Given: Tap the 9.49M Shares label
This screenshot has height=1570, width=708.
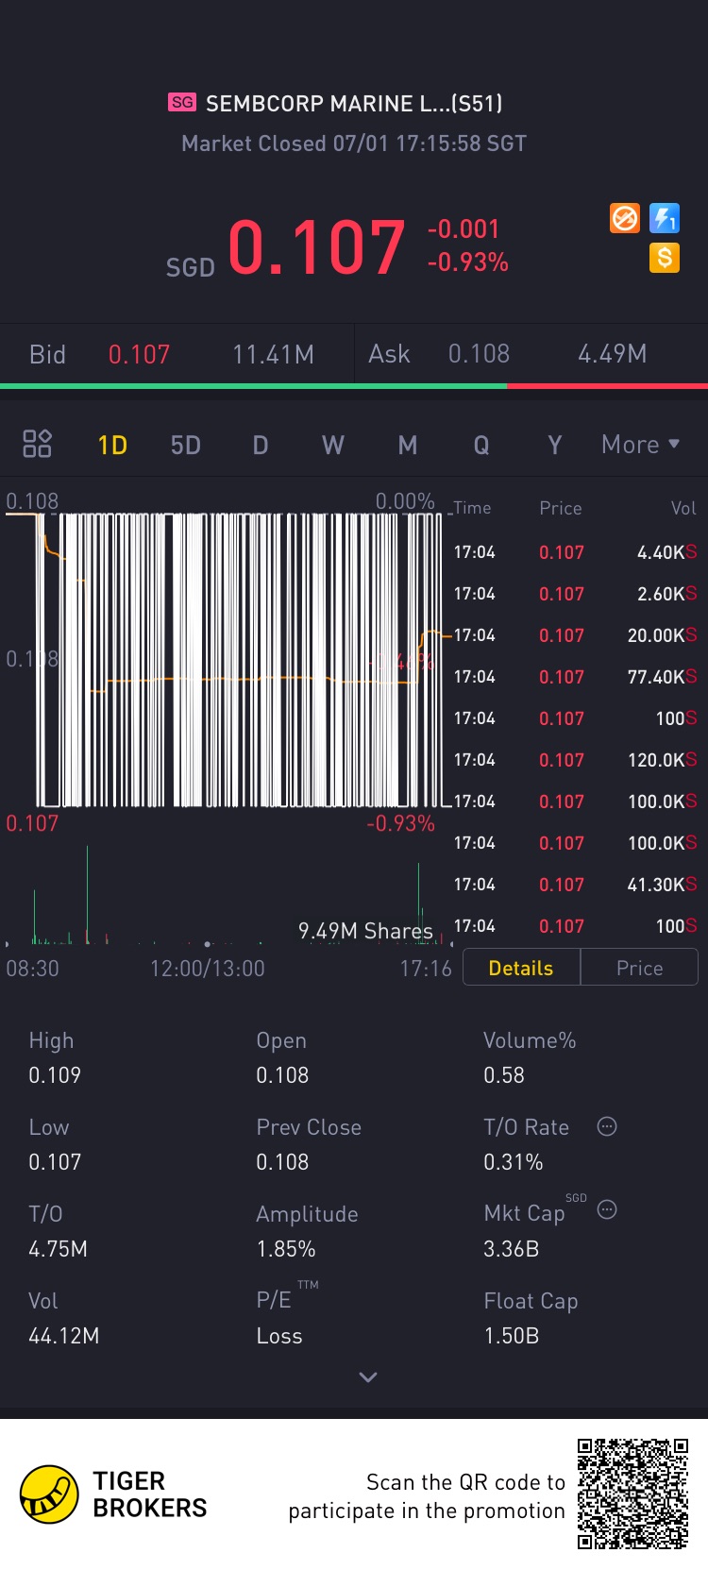Looking at the screenshot, I should click(x=365, y=931).
